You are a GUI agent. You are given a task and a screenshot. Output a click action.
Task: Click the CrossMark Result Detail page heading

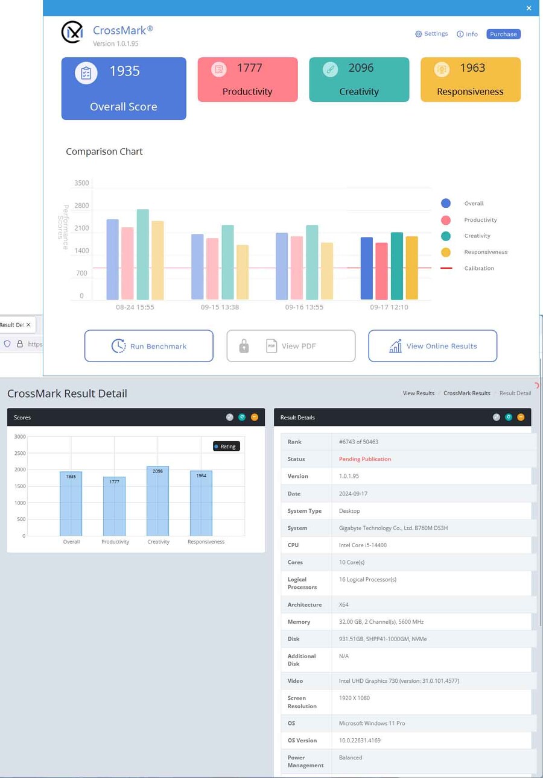pyautogui.click(x=67, y=394)
